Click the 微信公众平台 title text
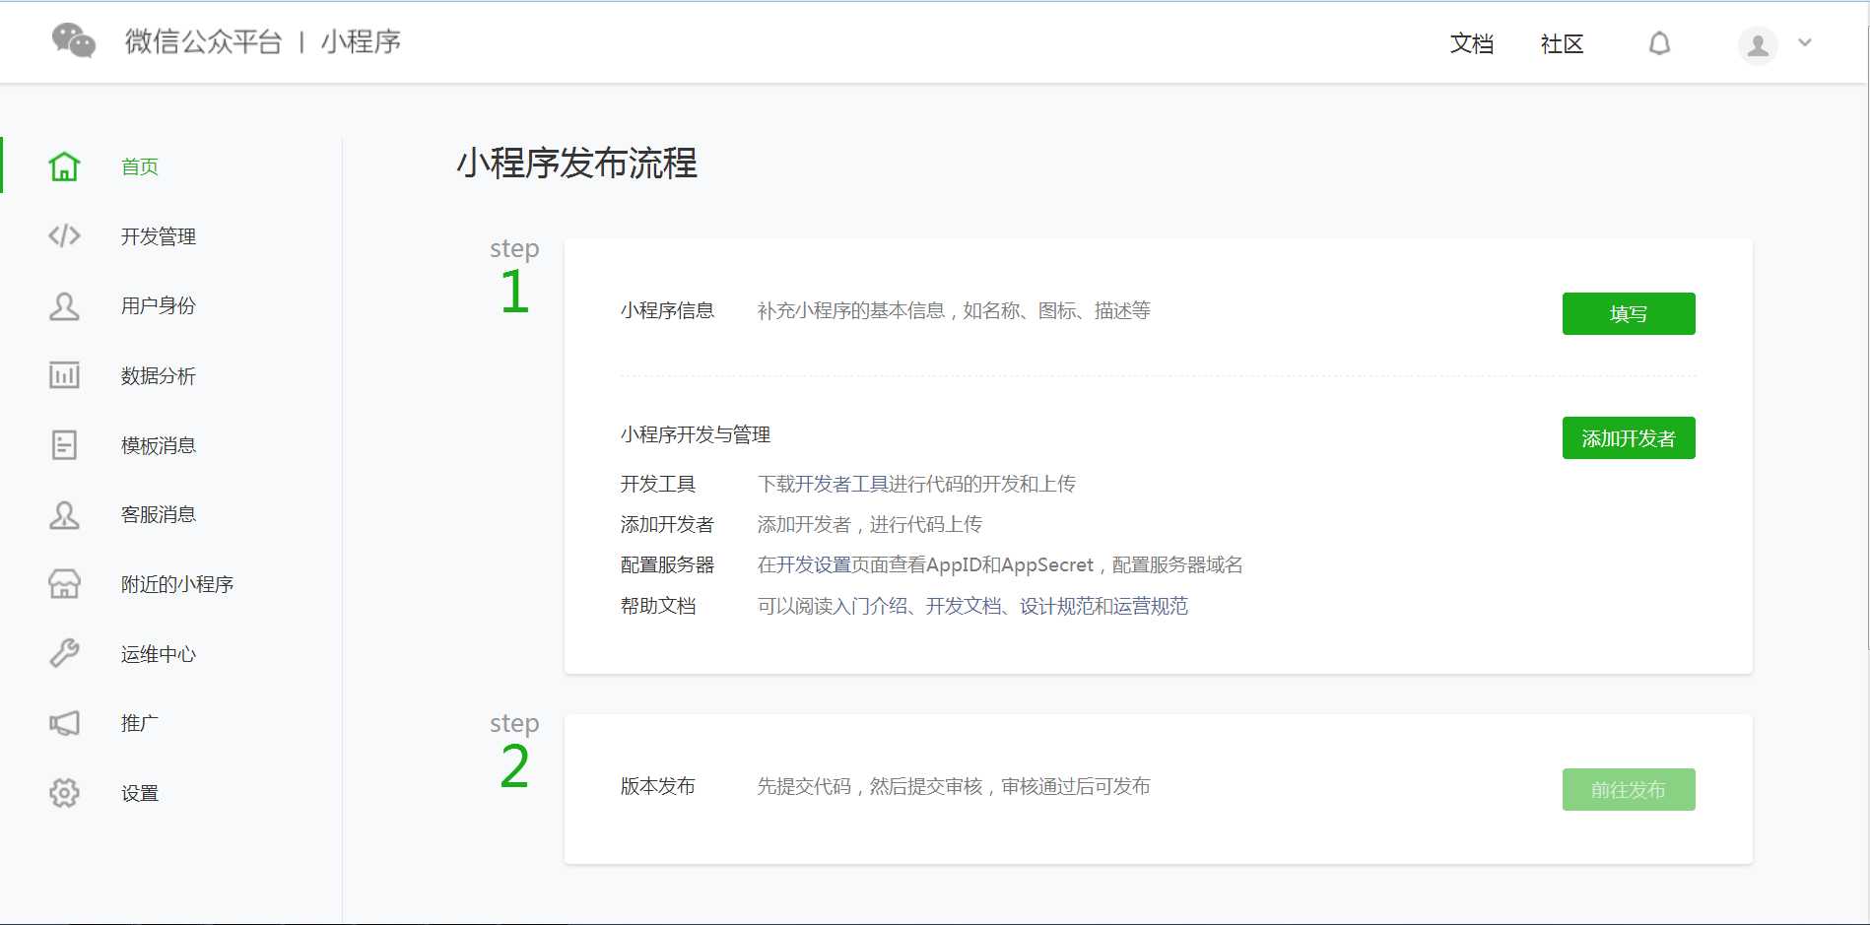Screen dimensions: 1870x925 [x=203, y=41]
